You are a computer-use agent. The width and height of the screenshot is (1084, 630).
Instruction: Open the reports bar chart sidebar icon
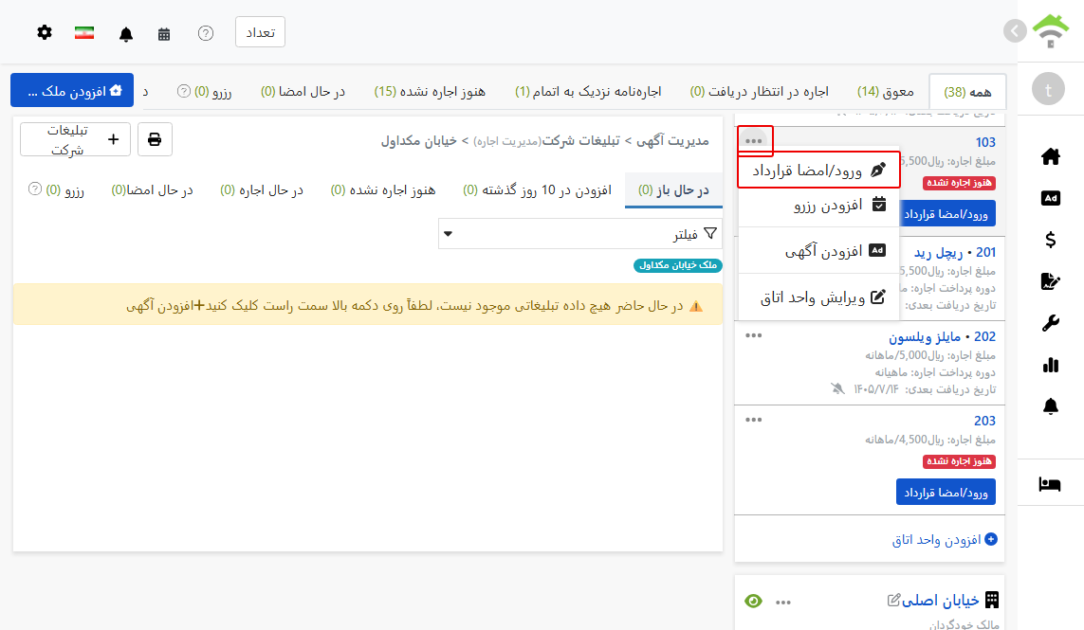coord(1050,365)
